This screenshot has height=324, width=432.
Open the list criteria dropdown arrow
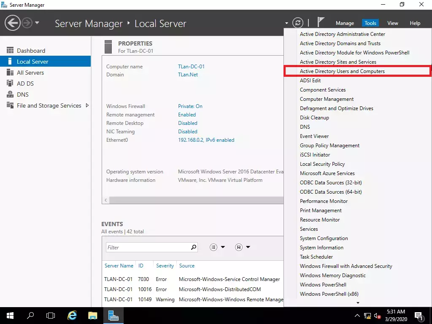(x=223, y=247)
